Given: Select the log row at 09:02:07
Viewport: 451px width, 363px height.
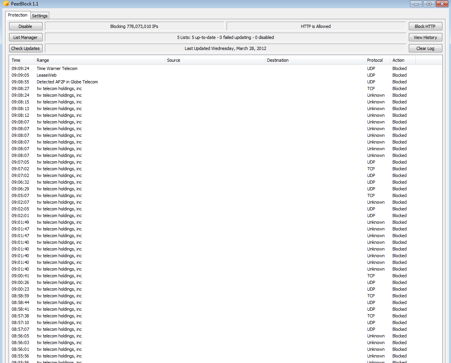Looking at the screenshot, I should pyautogui.click(x=225, y=202).
